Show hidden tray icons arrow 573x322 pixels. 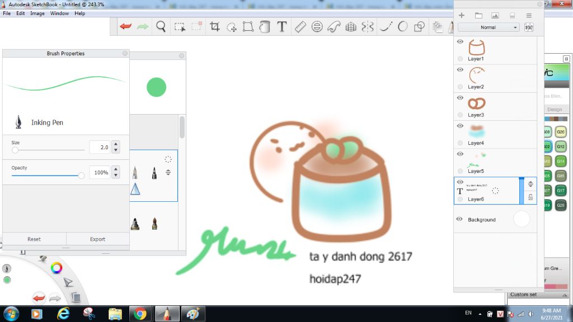480,314
